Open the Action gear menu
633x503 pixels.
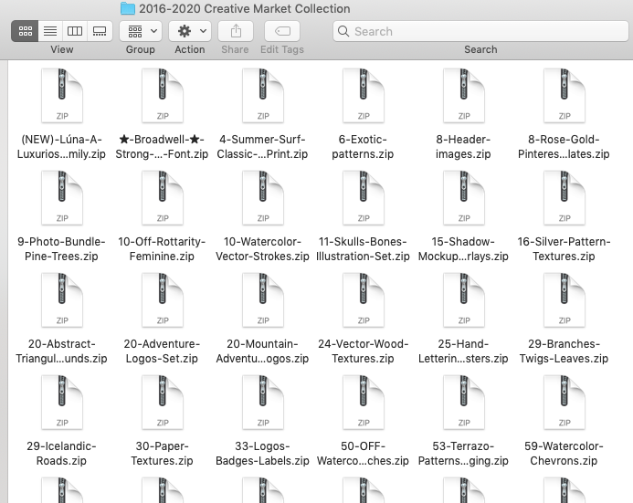click(x=190, y=31)
